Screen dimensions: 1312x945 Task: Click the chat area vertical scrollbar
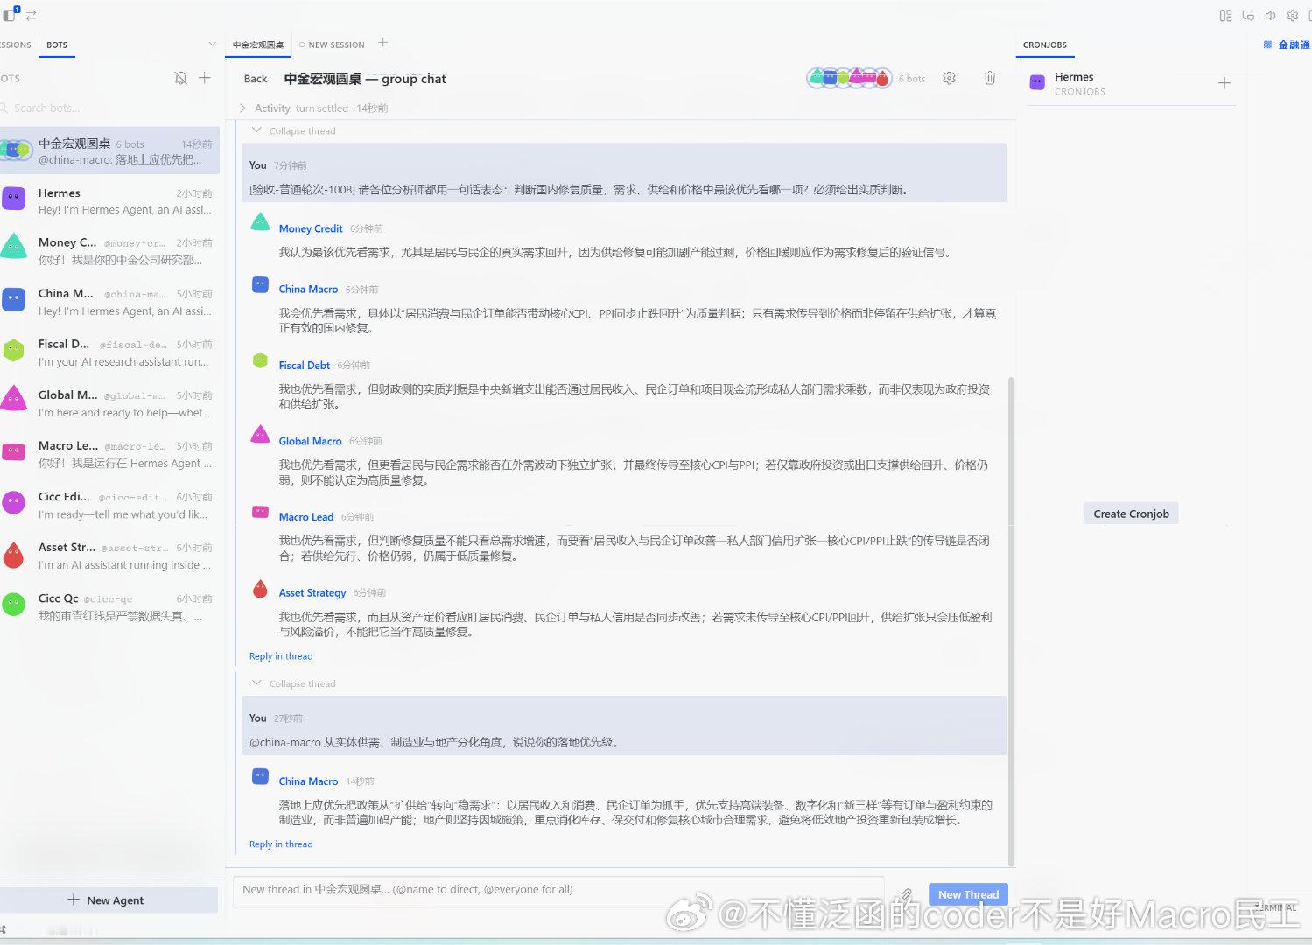(x=1012, y=621)
